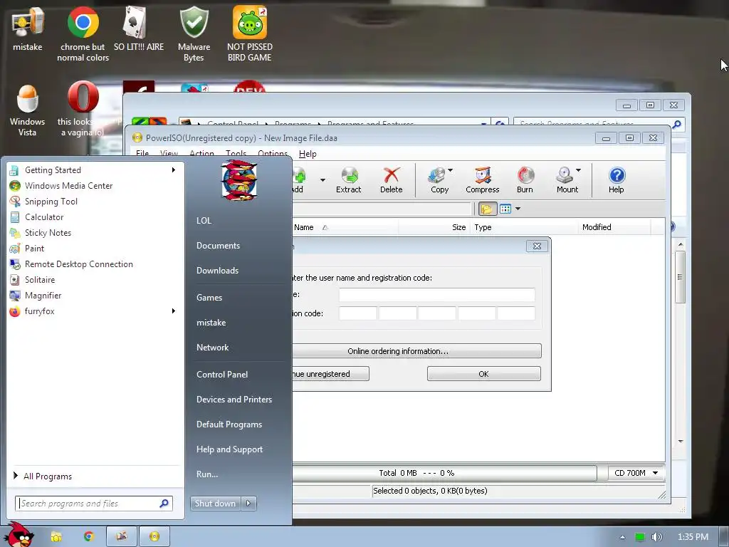Screen dimensions: 729x547
Task: Click the Total 0 MB capacity progress bar
Action: pos(444,473)
